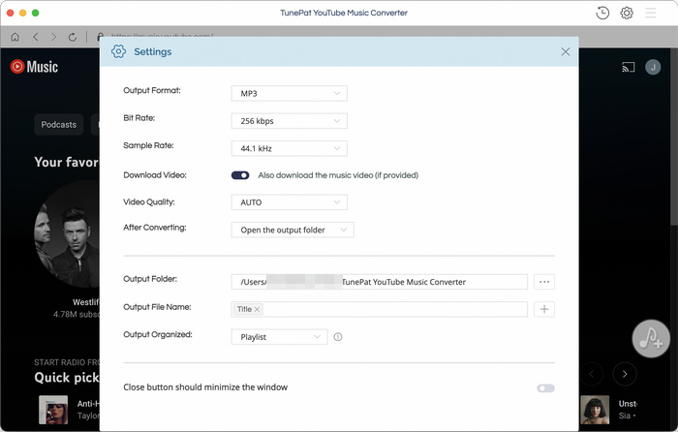Click the Quick picks heading
This screenshot has height=432, width=678.
[x=67, y=378]
